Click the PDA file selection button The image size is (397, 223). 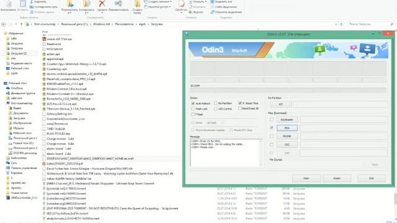287,128
